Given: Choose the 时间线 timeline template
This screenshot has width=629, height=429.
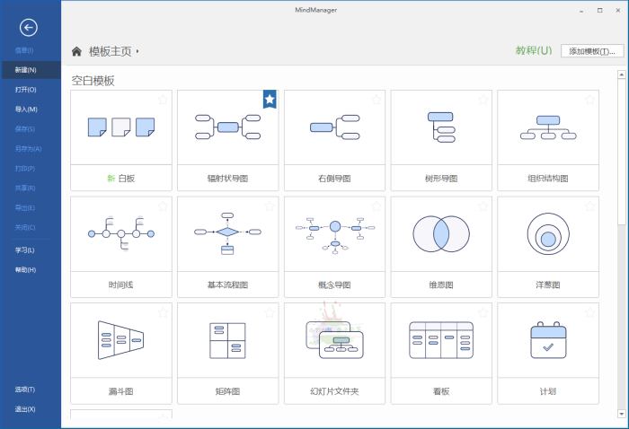Looking at the screenshot, I should [x=121, y=247].
